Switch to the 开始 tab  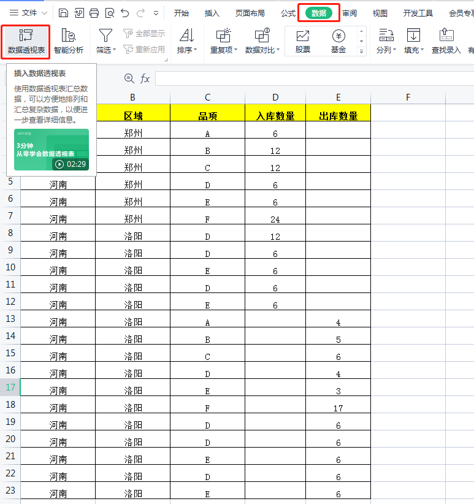pyautogui.click(x=182, y=13)
